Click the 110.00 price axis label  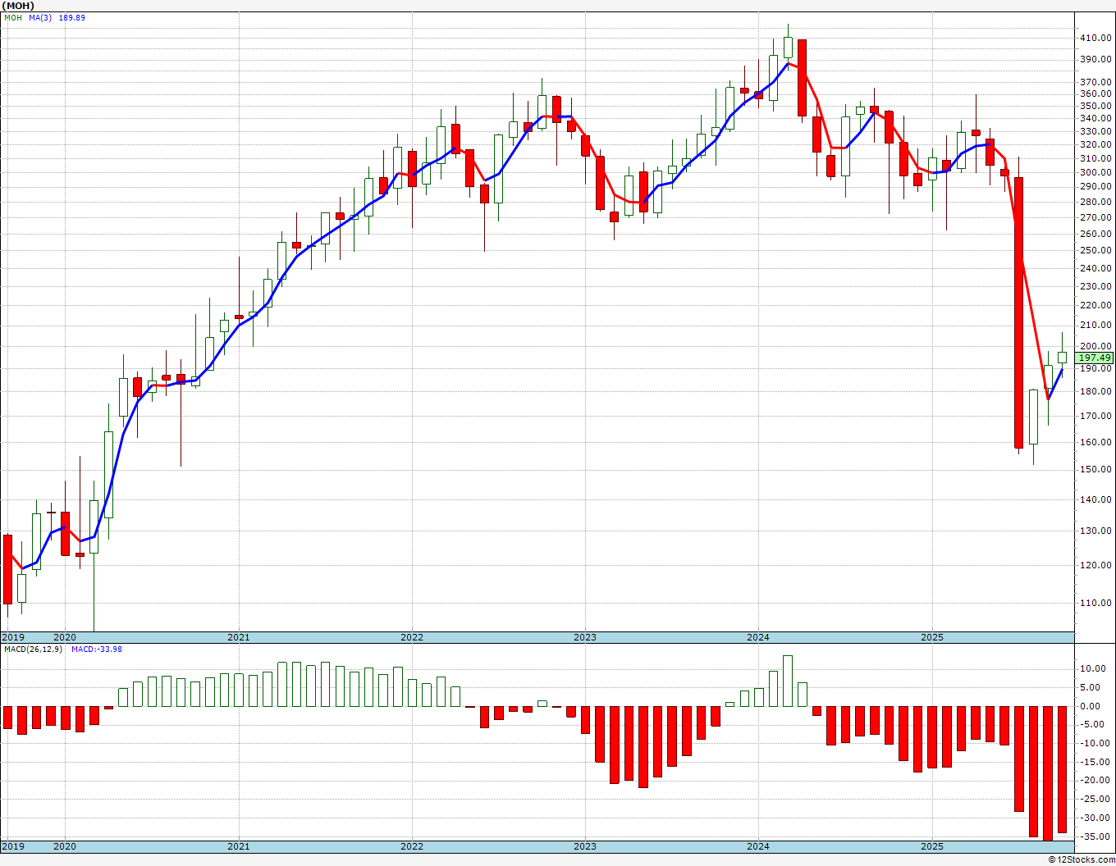[1096, 603]
